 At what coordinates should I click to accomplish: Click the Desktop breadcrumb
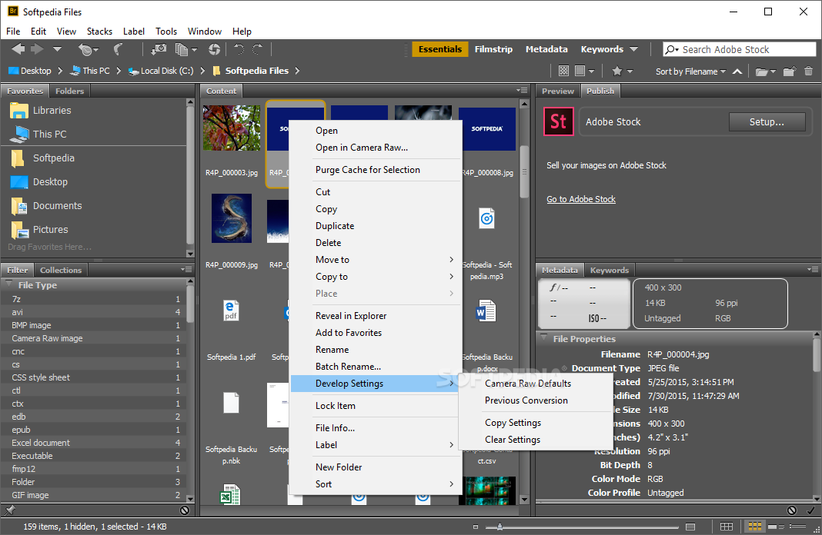click(30, 71)
